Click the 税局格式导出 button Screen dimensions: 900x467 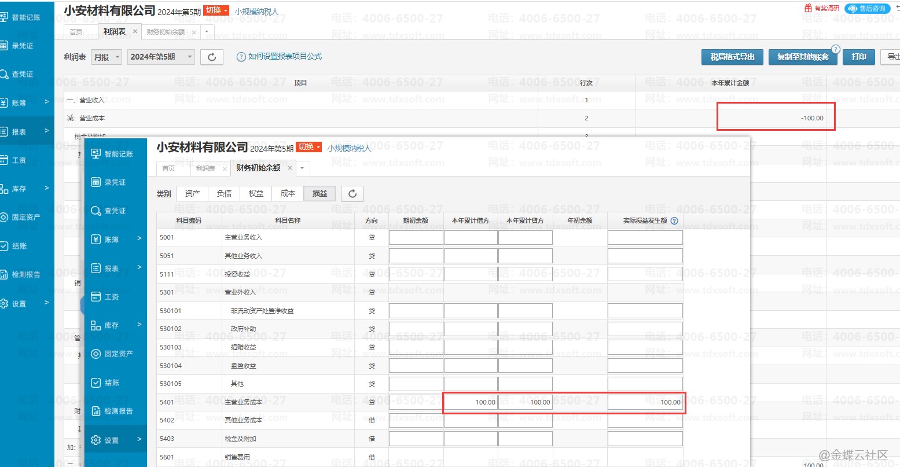pyautogui.click(x=732, y=57)
